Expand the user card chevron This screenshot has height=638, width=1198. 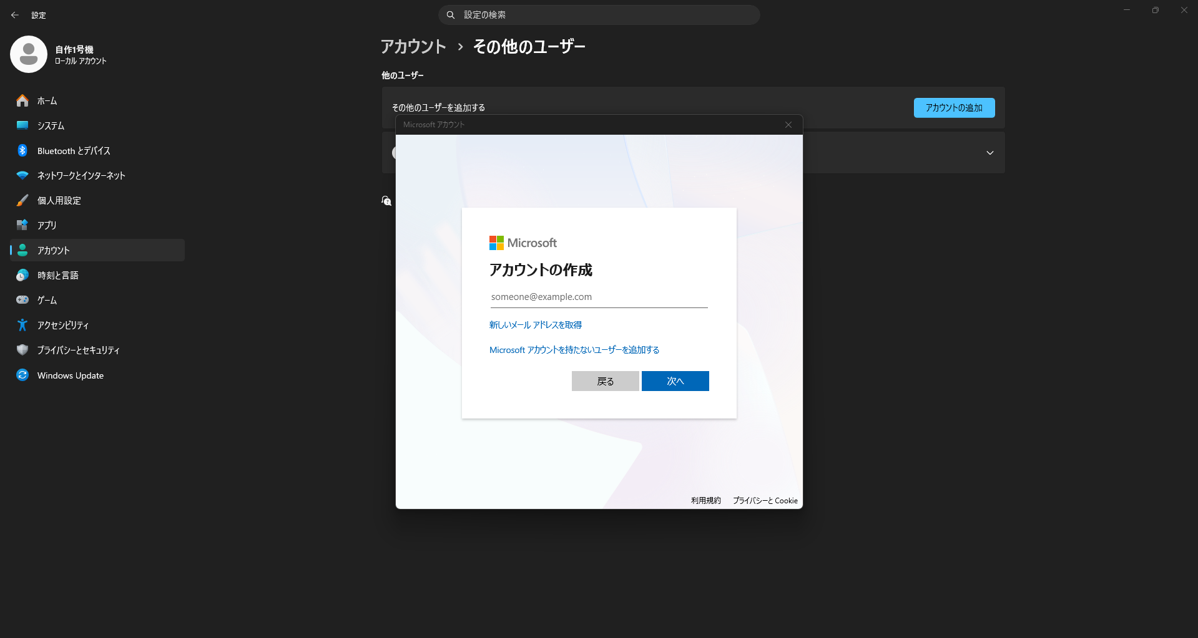coord(989,153)
